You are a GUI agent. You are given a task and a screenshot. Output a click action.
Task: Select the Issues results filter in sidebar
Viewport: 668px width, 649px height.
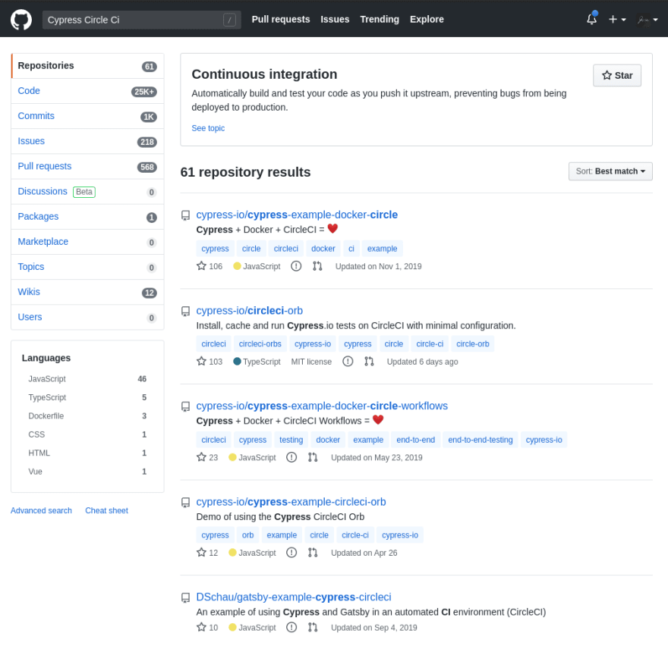[x=87, y=141]
